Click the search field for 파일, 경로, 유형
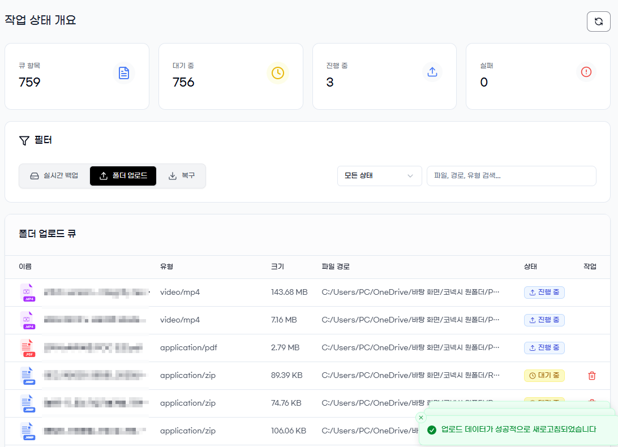This screenshot has height=447, width=618. pos(511,176)
